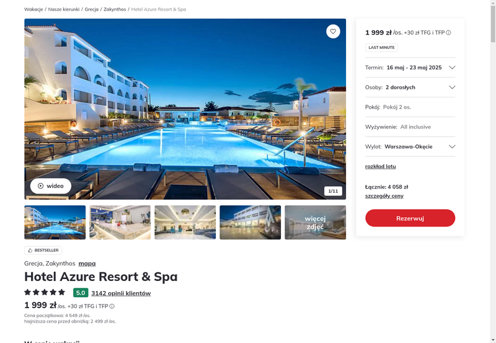Expand the Termin date dropdown

[410, 68]
